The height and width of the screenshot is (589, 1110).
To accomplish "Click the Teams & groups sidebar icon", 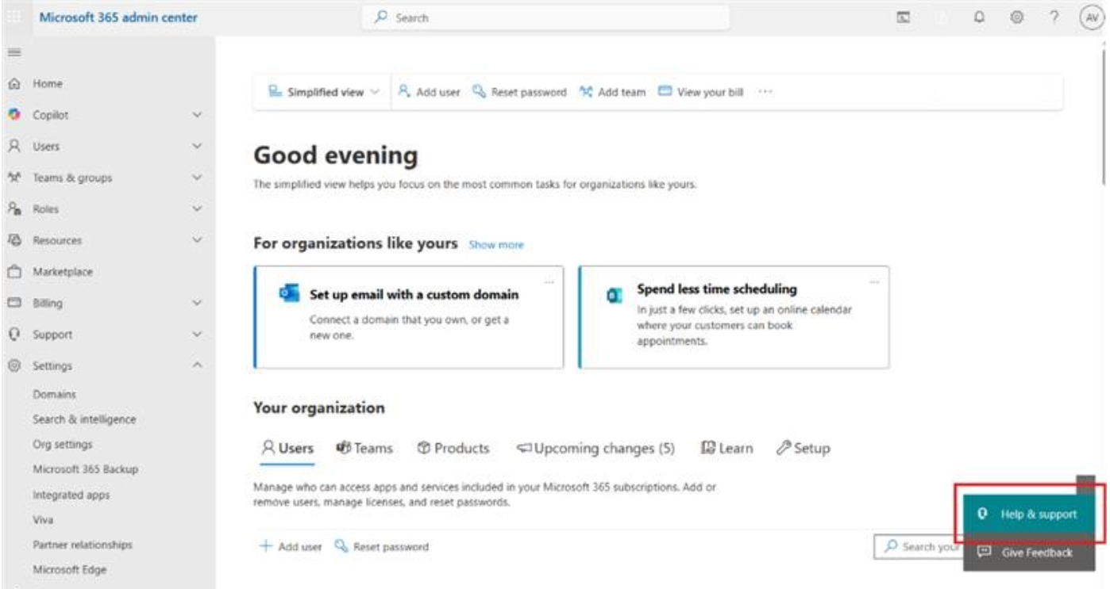I will [13, 178].
